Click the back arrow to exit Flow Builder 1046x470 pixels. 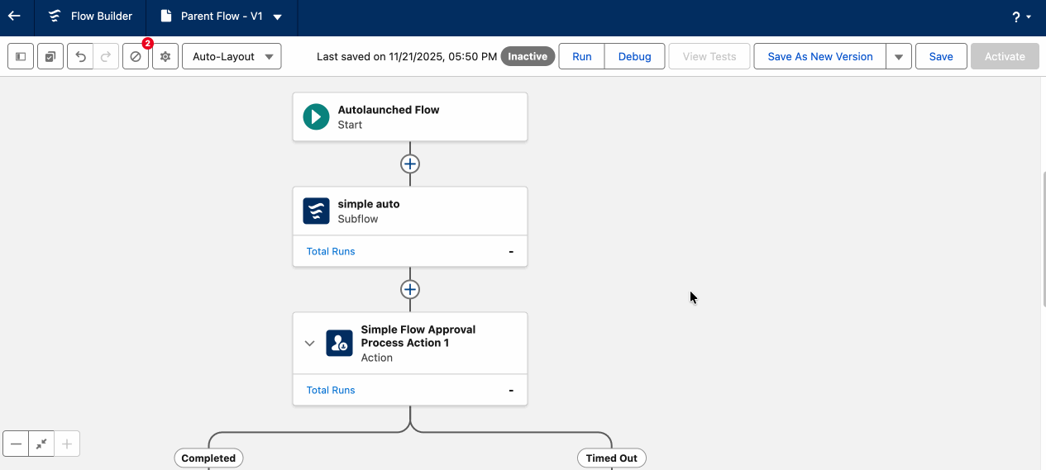[15, 17]
